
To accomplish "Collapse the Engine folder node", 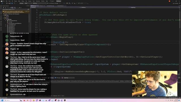I will tap(3, 15).
